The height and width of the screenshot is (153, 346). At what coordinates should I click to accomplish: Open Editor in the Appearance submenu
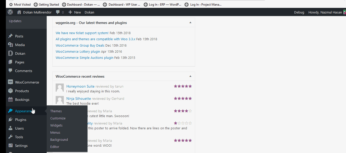coord(55,147)
